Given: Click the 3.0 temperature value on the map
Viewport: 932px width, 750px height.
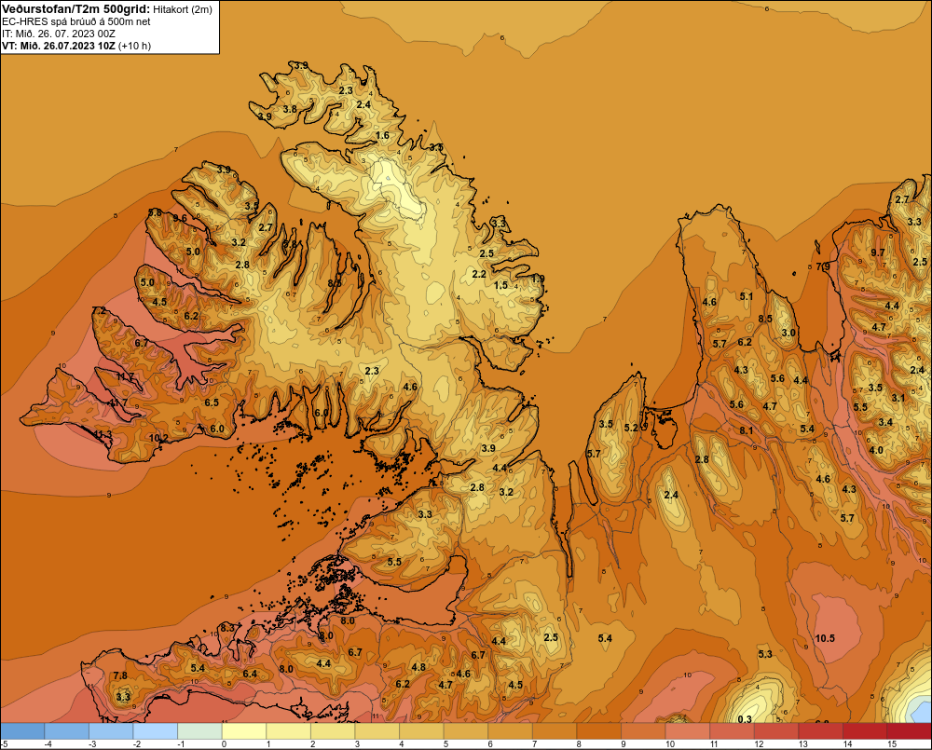Looking at the screenshot, I should pyautogui.click(x=788, y=333).
